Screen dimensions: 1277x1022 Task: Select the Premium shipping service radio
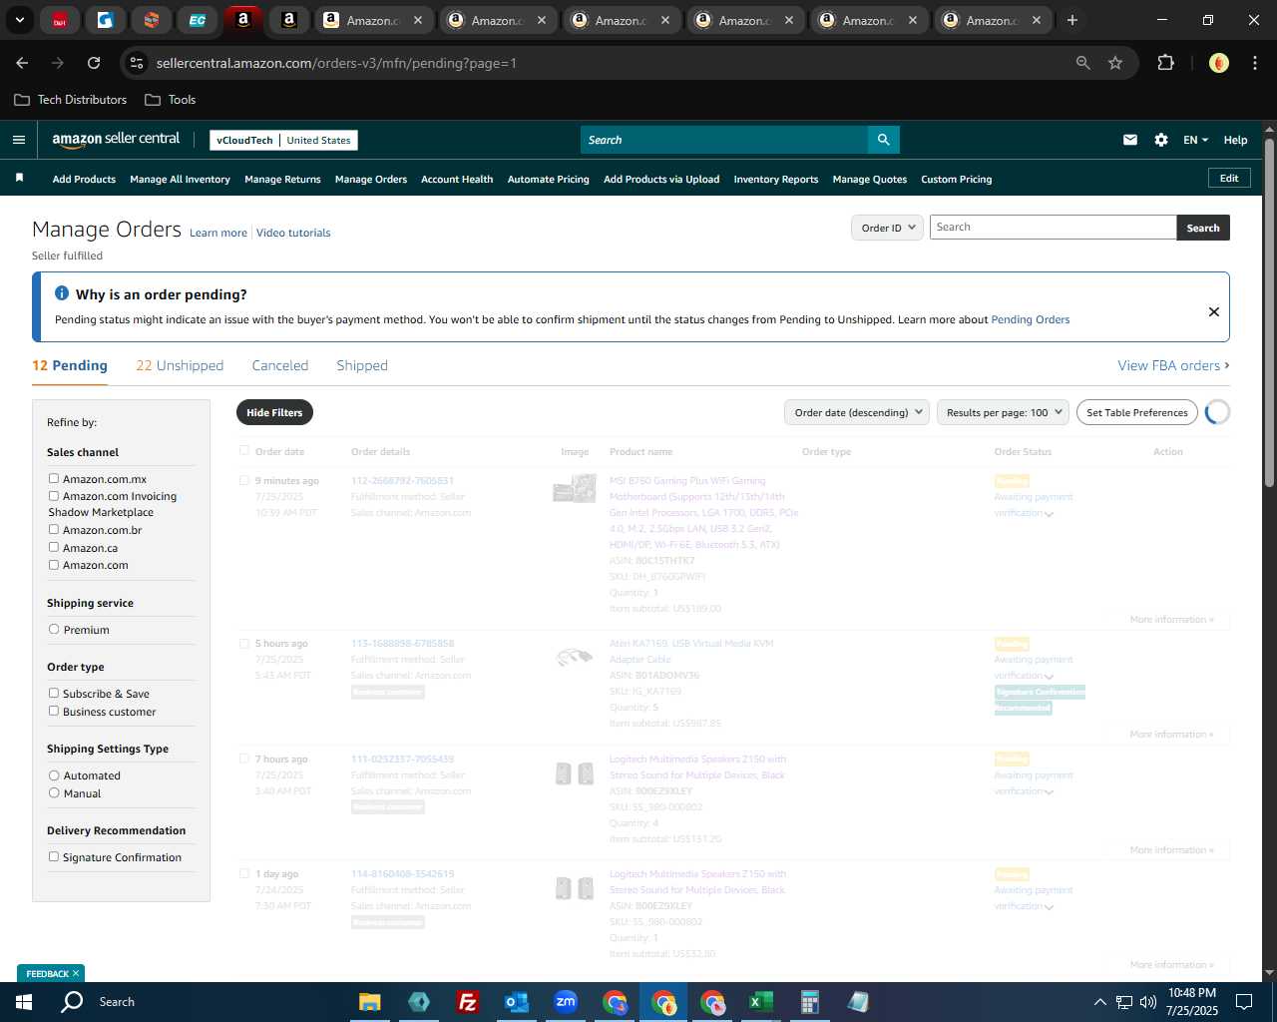tap(54, 630)
